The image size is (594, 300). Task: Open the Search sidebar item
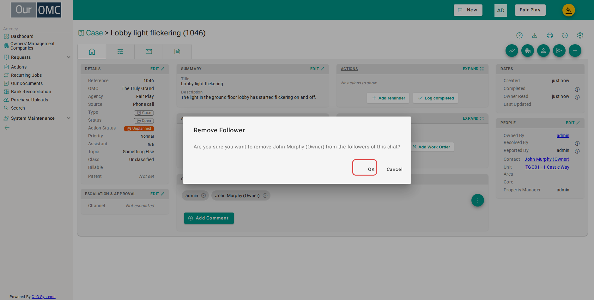pyautogui.click(x=18, y=108)
